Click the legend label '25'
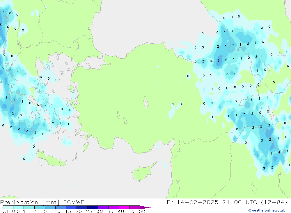 [x=89, y=211]
